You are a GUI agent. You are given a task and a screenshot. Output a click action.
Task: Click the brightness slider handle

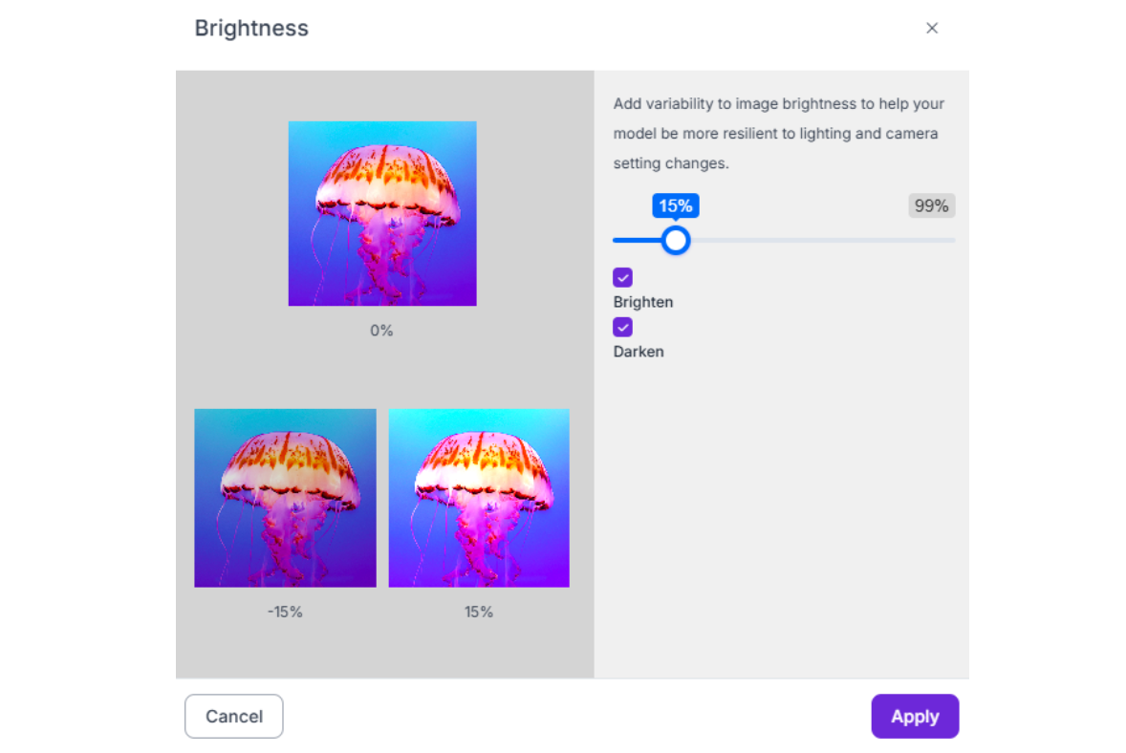(x=676, y=241)
